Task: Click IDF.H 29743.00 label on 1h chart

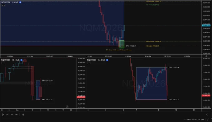Action: tap(174, 67)
